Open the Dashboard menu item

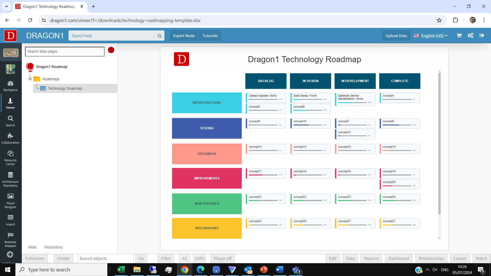point(399,258)
